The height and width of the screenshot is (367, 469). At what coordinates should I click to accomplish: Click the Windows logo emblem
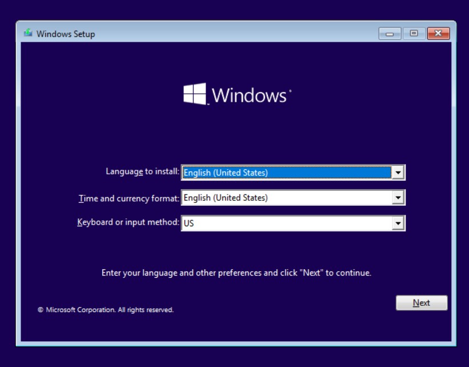click(194, 94)
